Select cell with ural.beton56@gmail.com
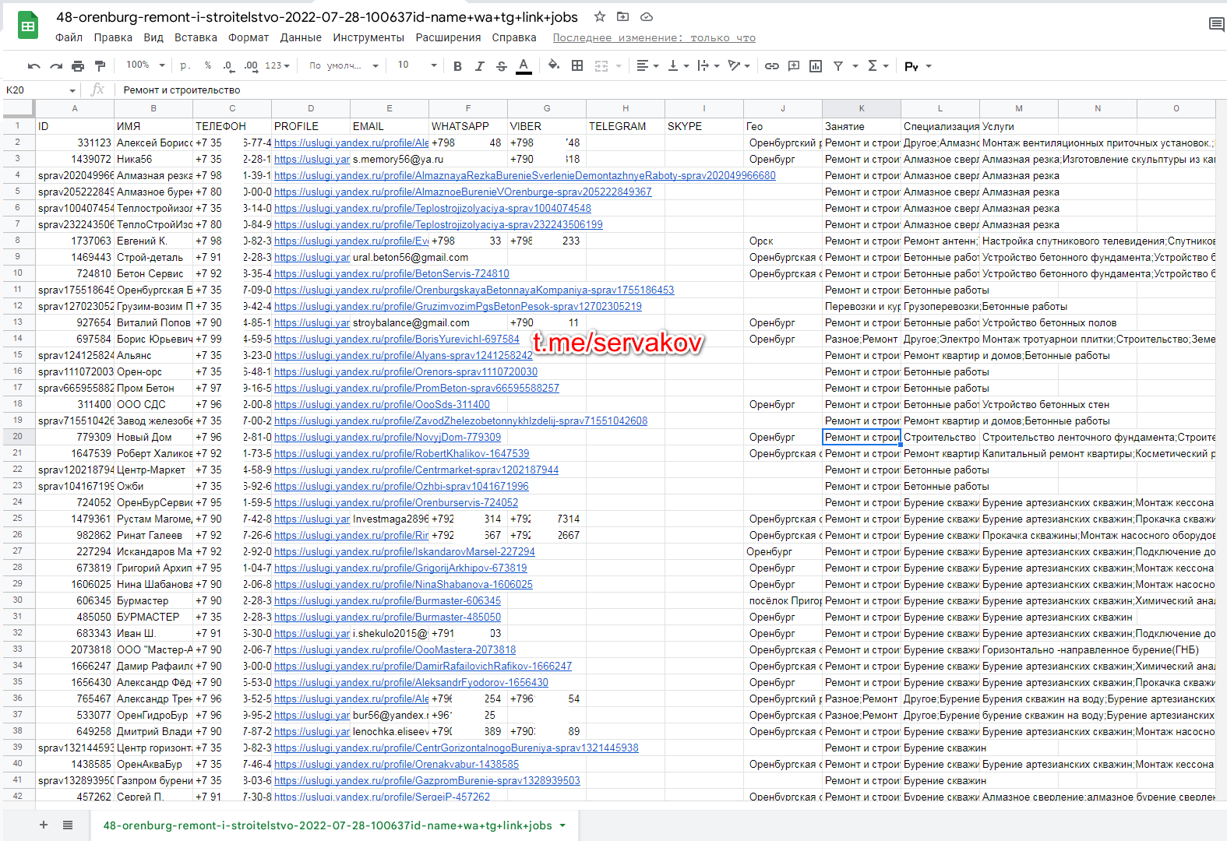 390,257
